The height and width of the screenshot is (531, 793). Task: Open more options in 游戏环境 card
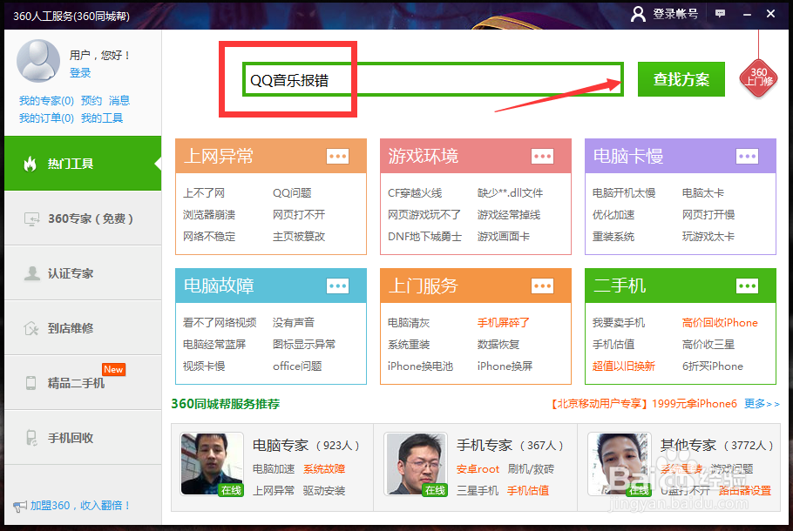pos(542,156)
